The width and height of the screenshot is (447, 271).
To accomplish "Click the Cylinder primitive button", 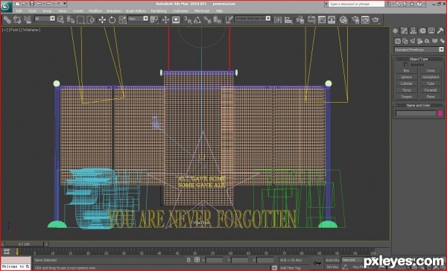I will pos(407,84).
